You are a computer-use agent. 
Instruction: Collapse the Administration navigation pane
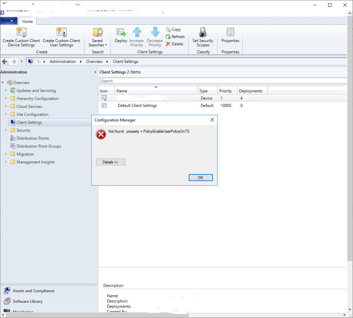click(x=95, y=72)
